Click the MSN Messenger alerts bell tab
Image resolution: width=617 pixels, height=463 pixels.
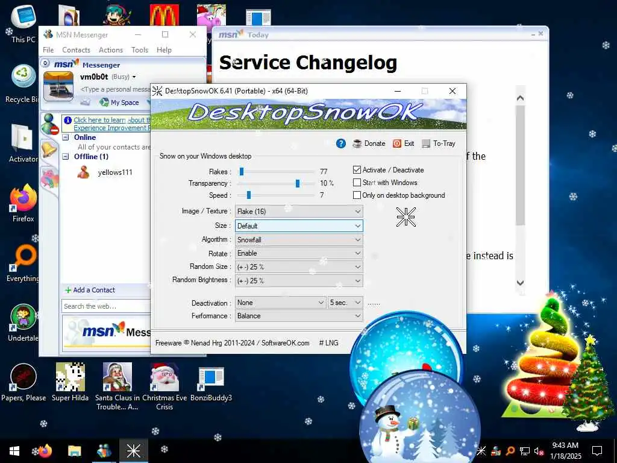coord(49,150)
